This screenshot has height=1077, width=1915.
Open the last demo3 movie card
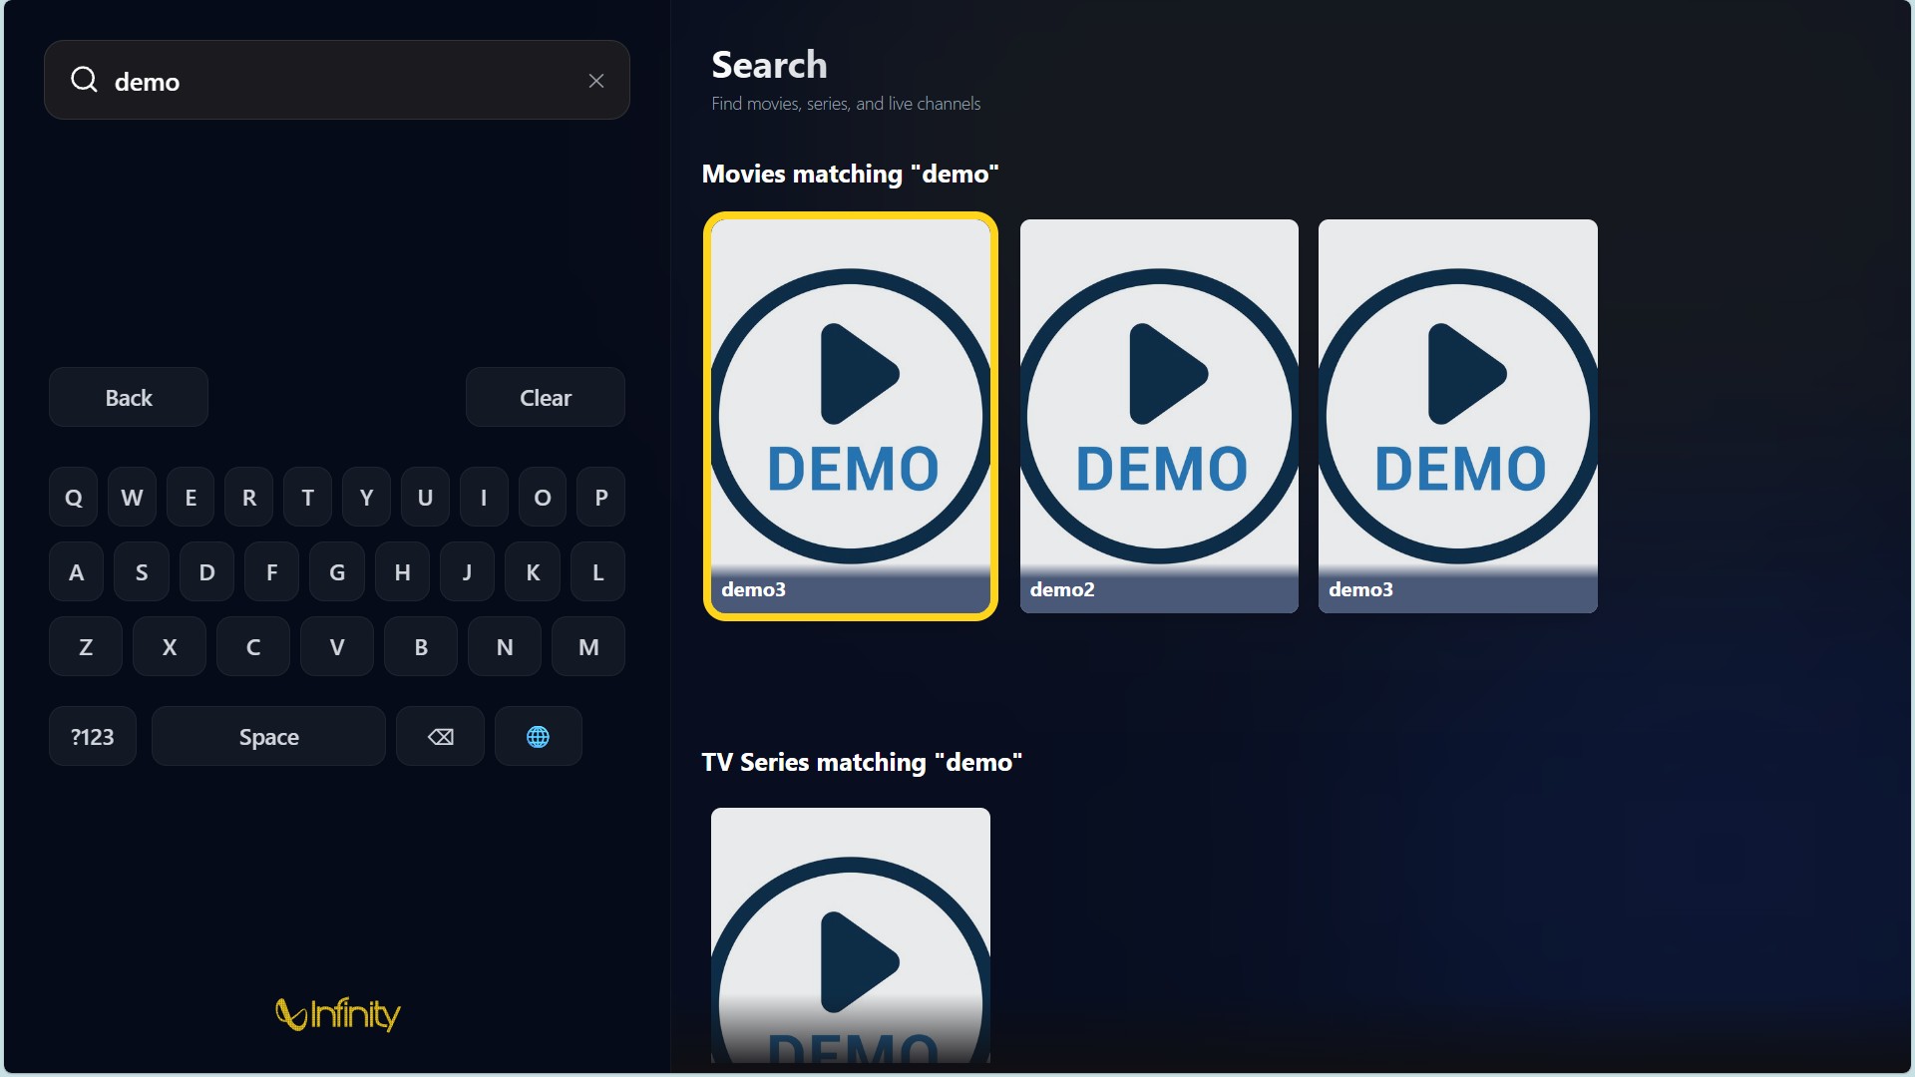1458,416
